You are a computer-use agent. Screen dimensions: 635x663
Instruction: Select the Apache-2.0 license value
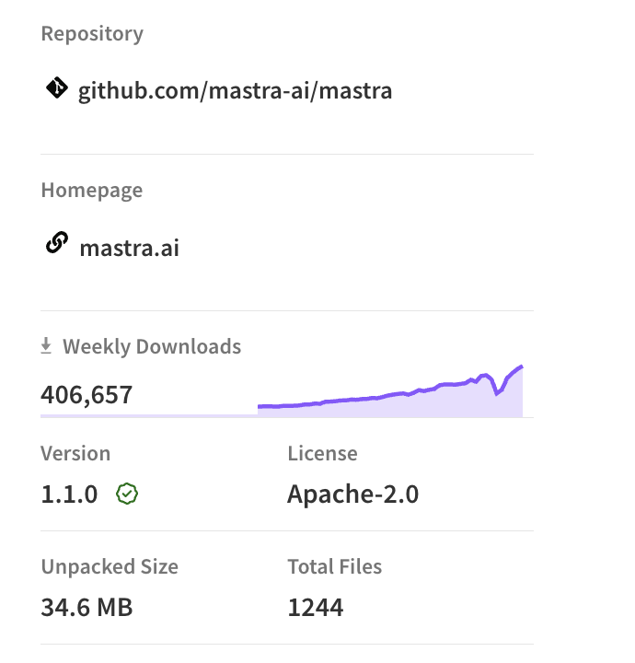(353, 494)
